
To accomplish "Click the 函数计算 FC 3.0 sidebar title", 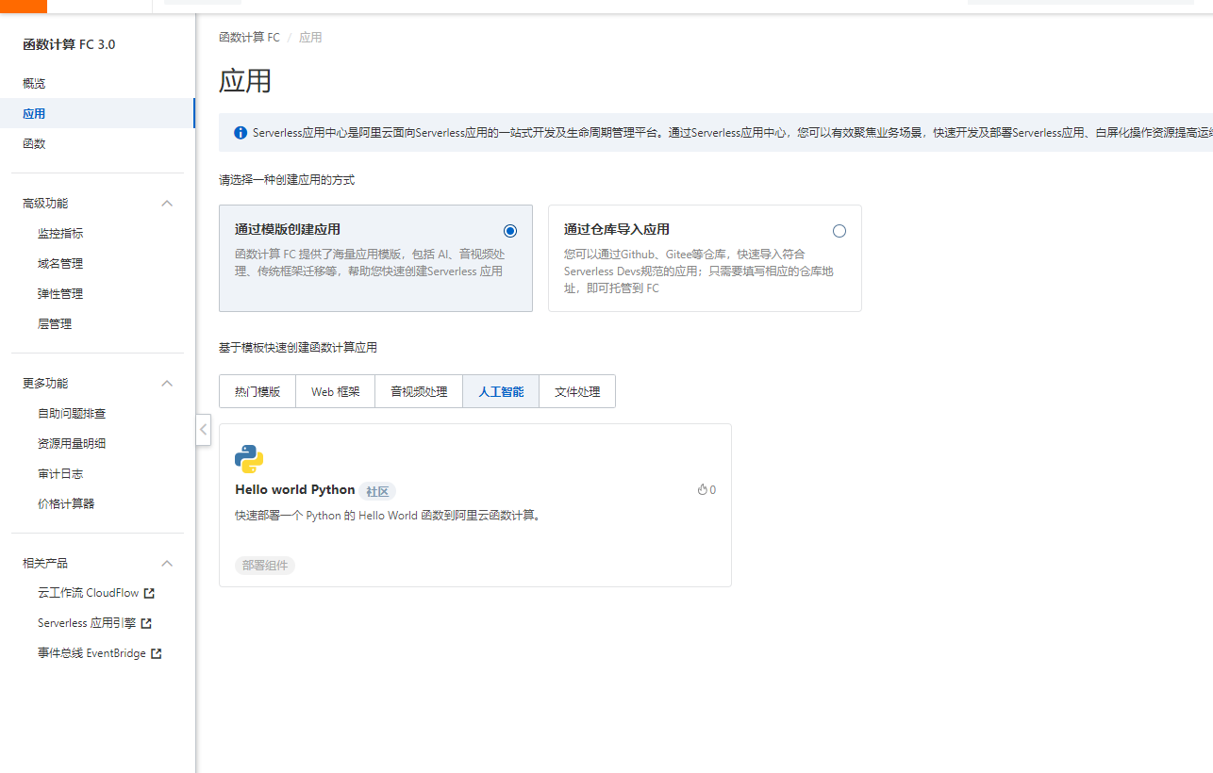I will (x=69, y=44).
